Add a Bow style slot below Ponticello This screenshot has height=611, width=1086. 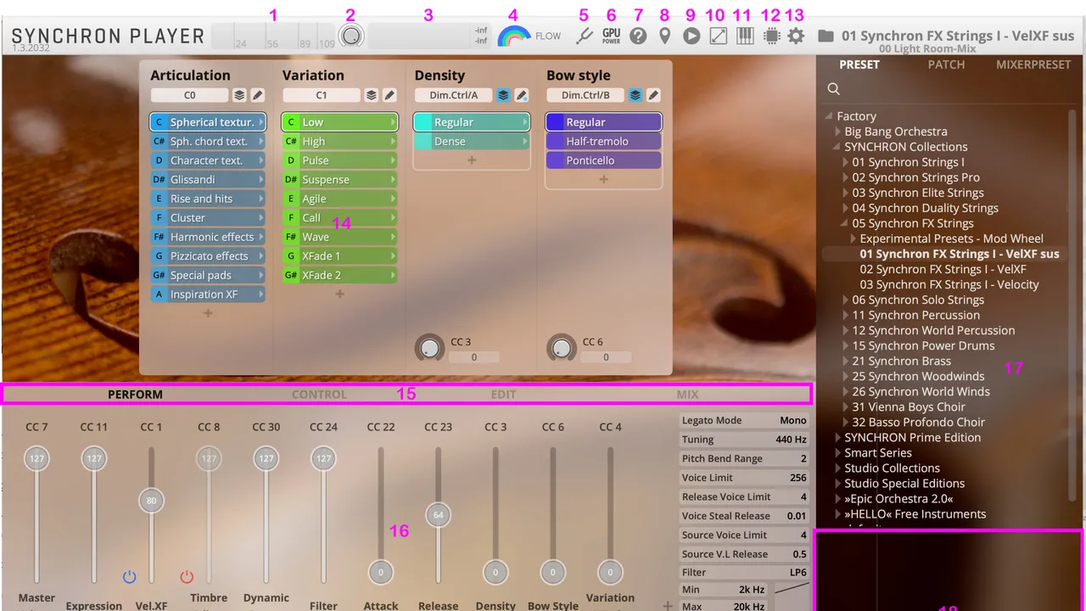tap(603, 179)
